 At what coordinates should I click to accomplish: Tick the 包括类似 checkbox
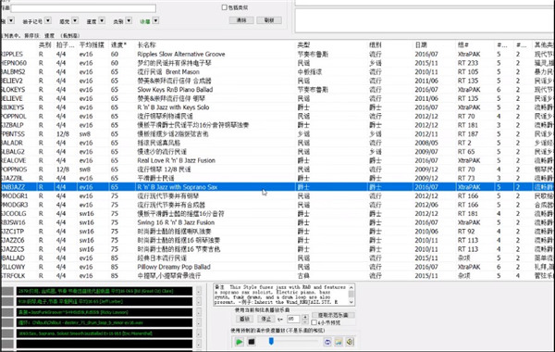(x=224, y=7)
